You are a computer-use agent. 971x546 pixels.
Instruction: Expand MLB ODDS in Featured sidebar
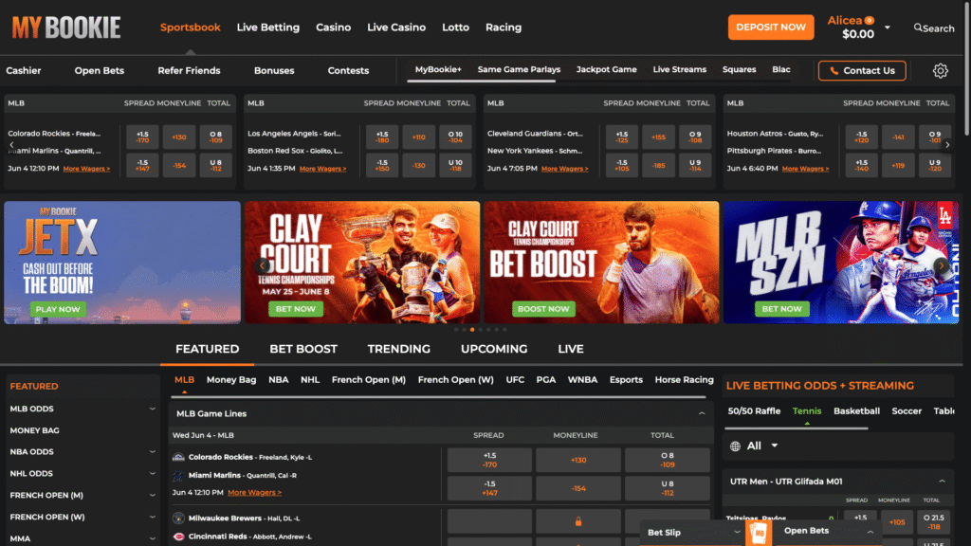click(153, 409)
